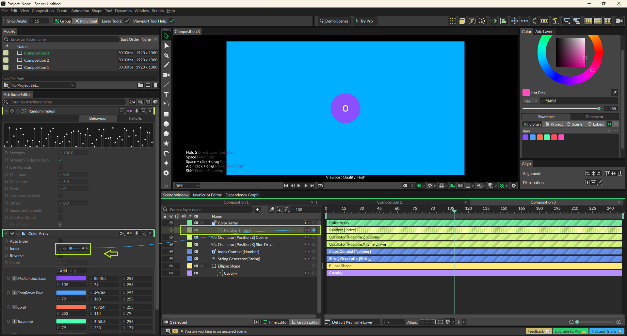Toggle Strength Fades to Zero checkbox

click(60, 160)
